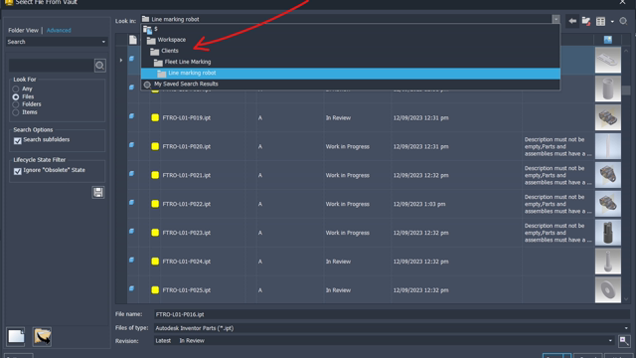Click Work in Progress state of FTRO-L01-P020.ipt
Image resolution: width=636 pixels, height=358 pixels.
pos(347,146)
